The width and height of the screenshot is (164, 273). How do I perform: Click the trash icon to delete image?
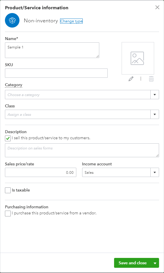click(151, 79)
